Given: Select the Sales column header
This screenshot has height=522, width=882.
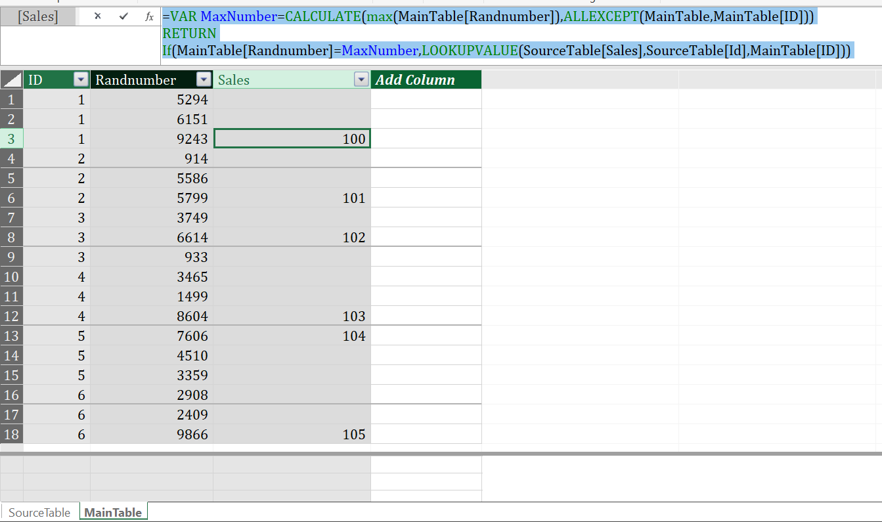Looking at the screenshot, I should (292, 79).
